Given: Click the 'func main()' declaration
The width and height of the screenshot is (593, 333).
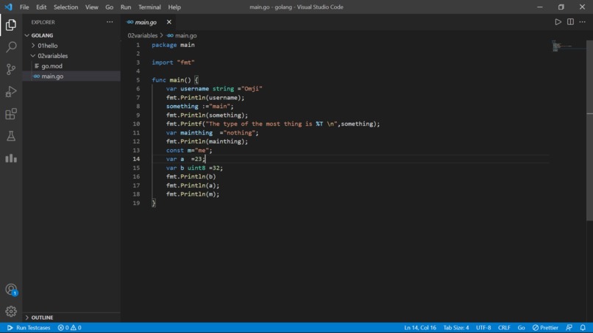Looking at the screenshot, I should tap(175, 79).
